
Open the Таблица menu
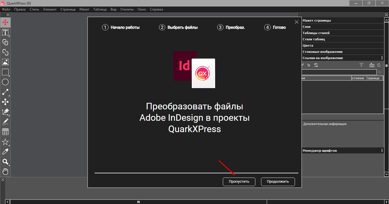tap(100, 9)
